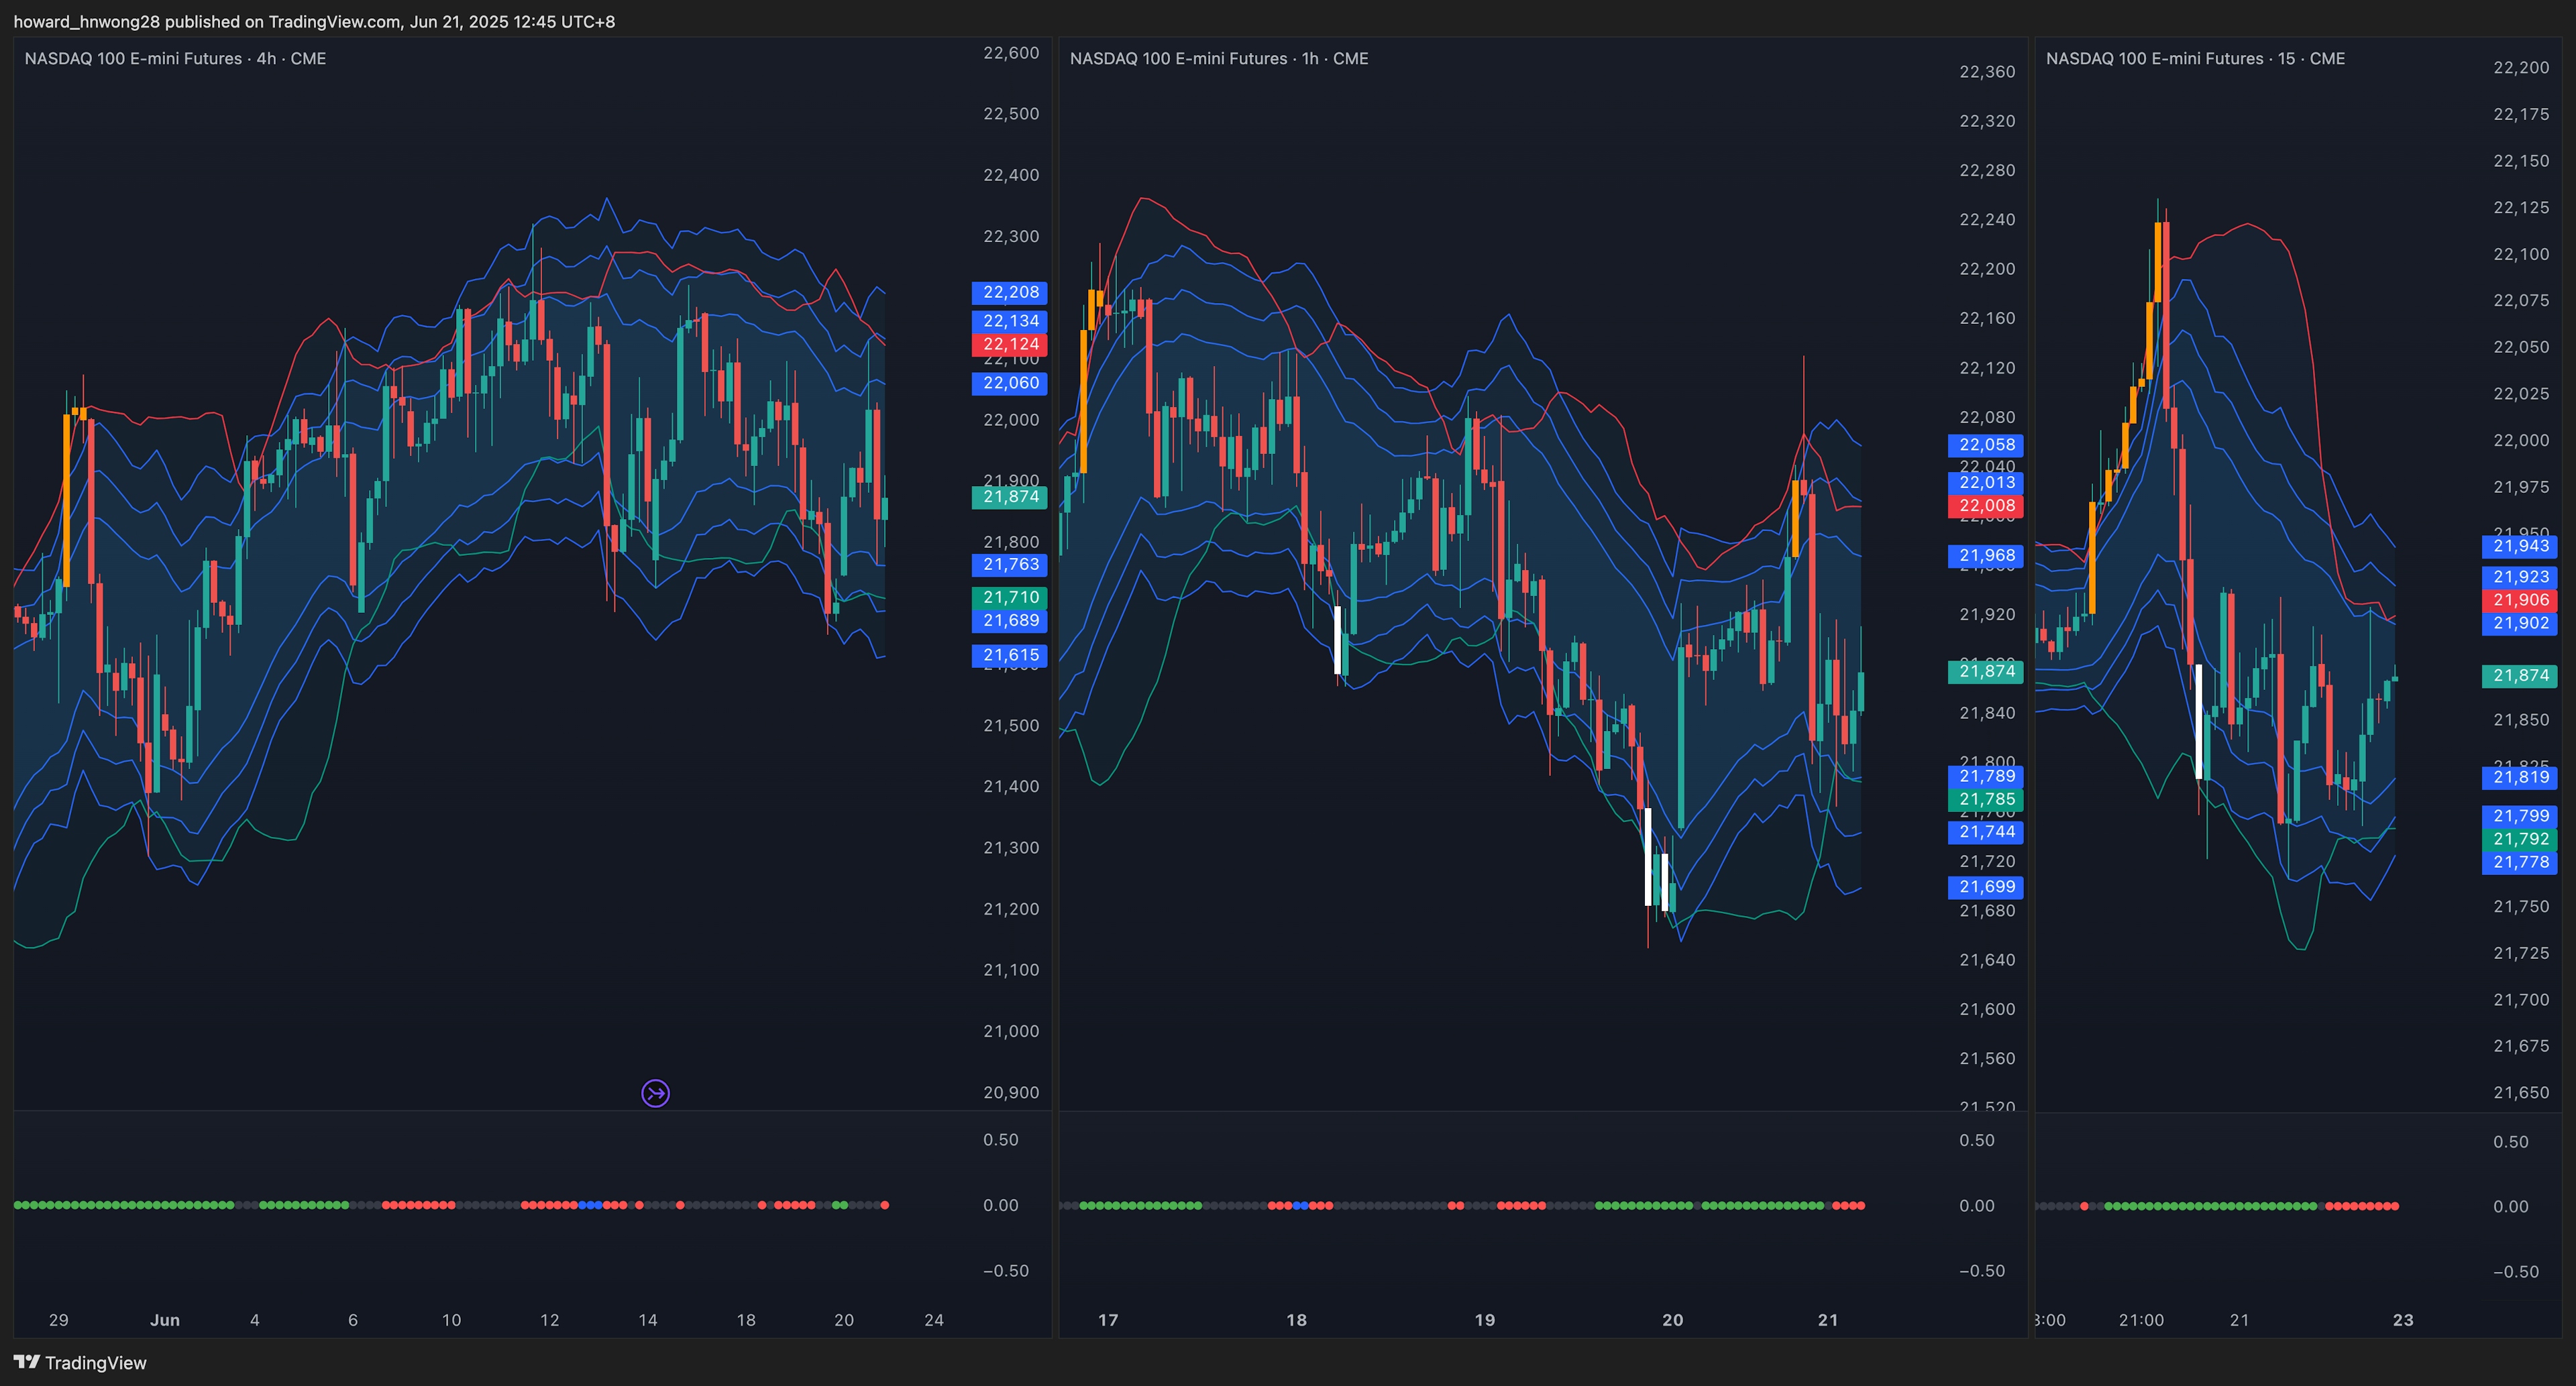
Task: Click the 21,699 blue label on the 1h chart
Action: pyautogui.click(x=1986, y=886)
